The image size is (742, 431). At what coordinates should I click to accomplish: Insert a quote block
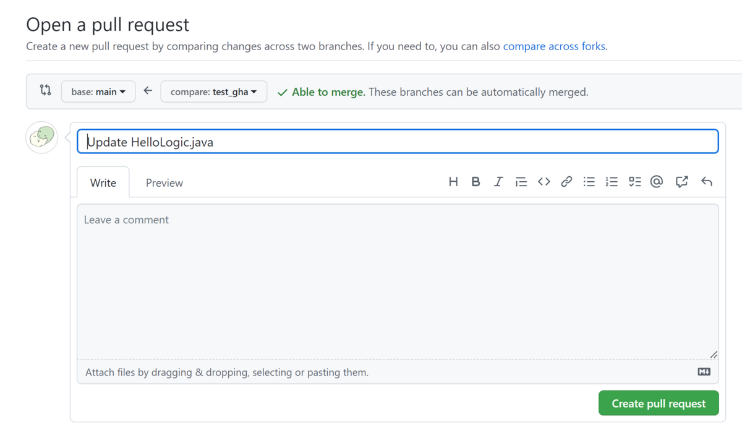521,181
